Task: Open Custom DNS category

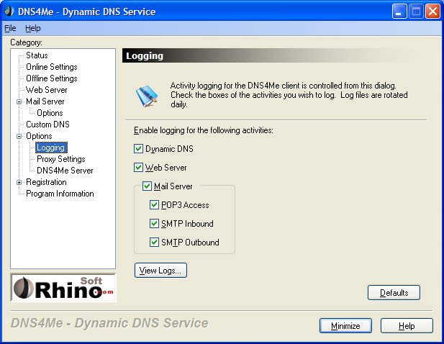Action: 47,125
